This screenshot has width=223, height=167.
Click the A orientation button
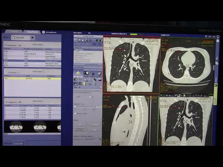(81, 44)
